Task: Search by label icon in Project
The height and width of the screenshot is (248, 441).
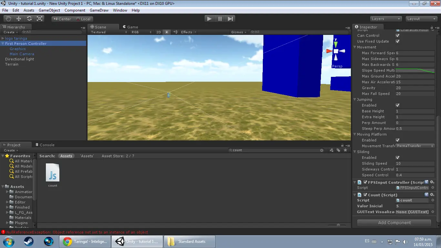Action: pyautogui.click(x=338, y=150)
